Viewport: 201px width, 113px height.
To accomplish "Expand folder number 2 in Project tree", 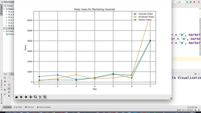I will coord(7,15).
